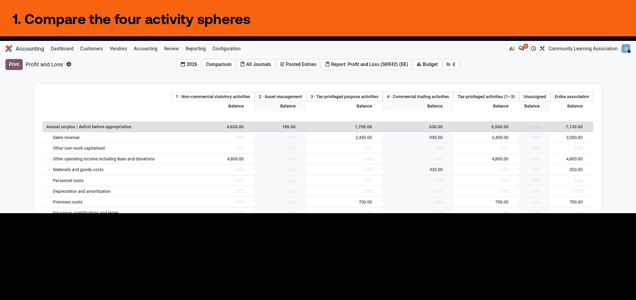Click the Print button
Screen dimensions: 636x300
pos(14,65)
